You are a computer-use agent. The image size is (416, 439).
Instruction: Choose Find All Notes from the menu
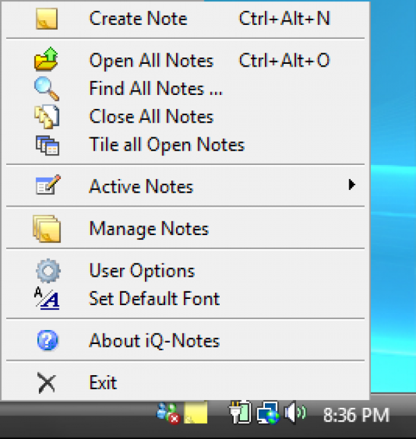(x=155, y=89)
